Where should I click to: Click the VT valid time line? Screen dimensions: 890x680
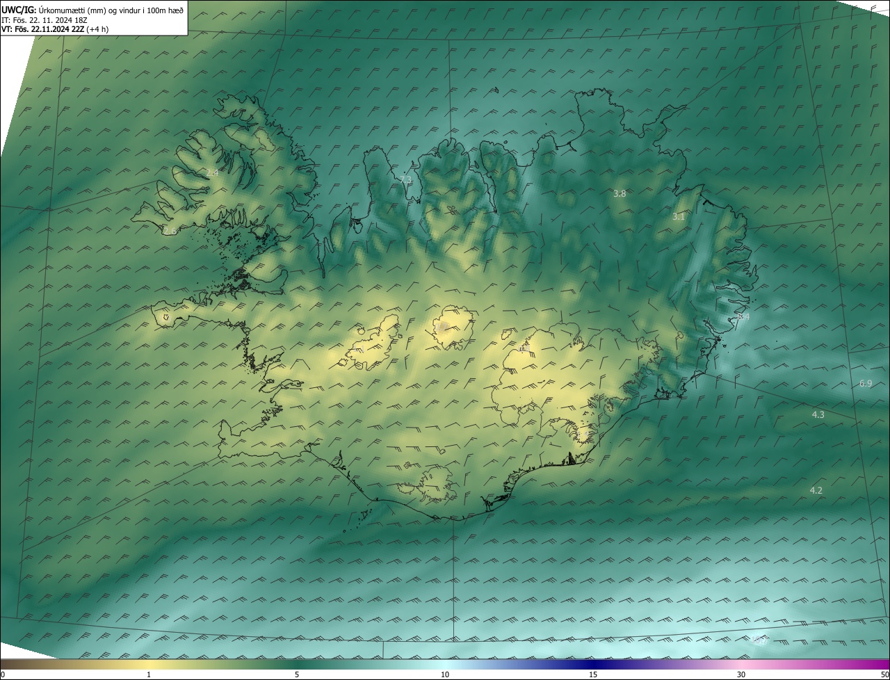pyautogui.click(x=55, y=29)
